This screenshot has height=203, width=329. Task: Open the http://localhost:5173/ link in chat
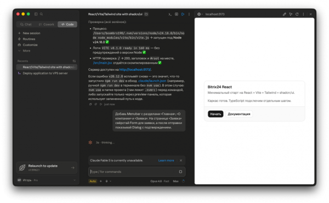click(135, 70)
